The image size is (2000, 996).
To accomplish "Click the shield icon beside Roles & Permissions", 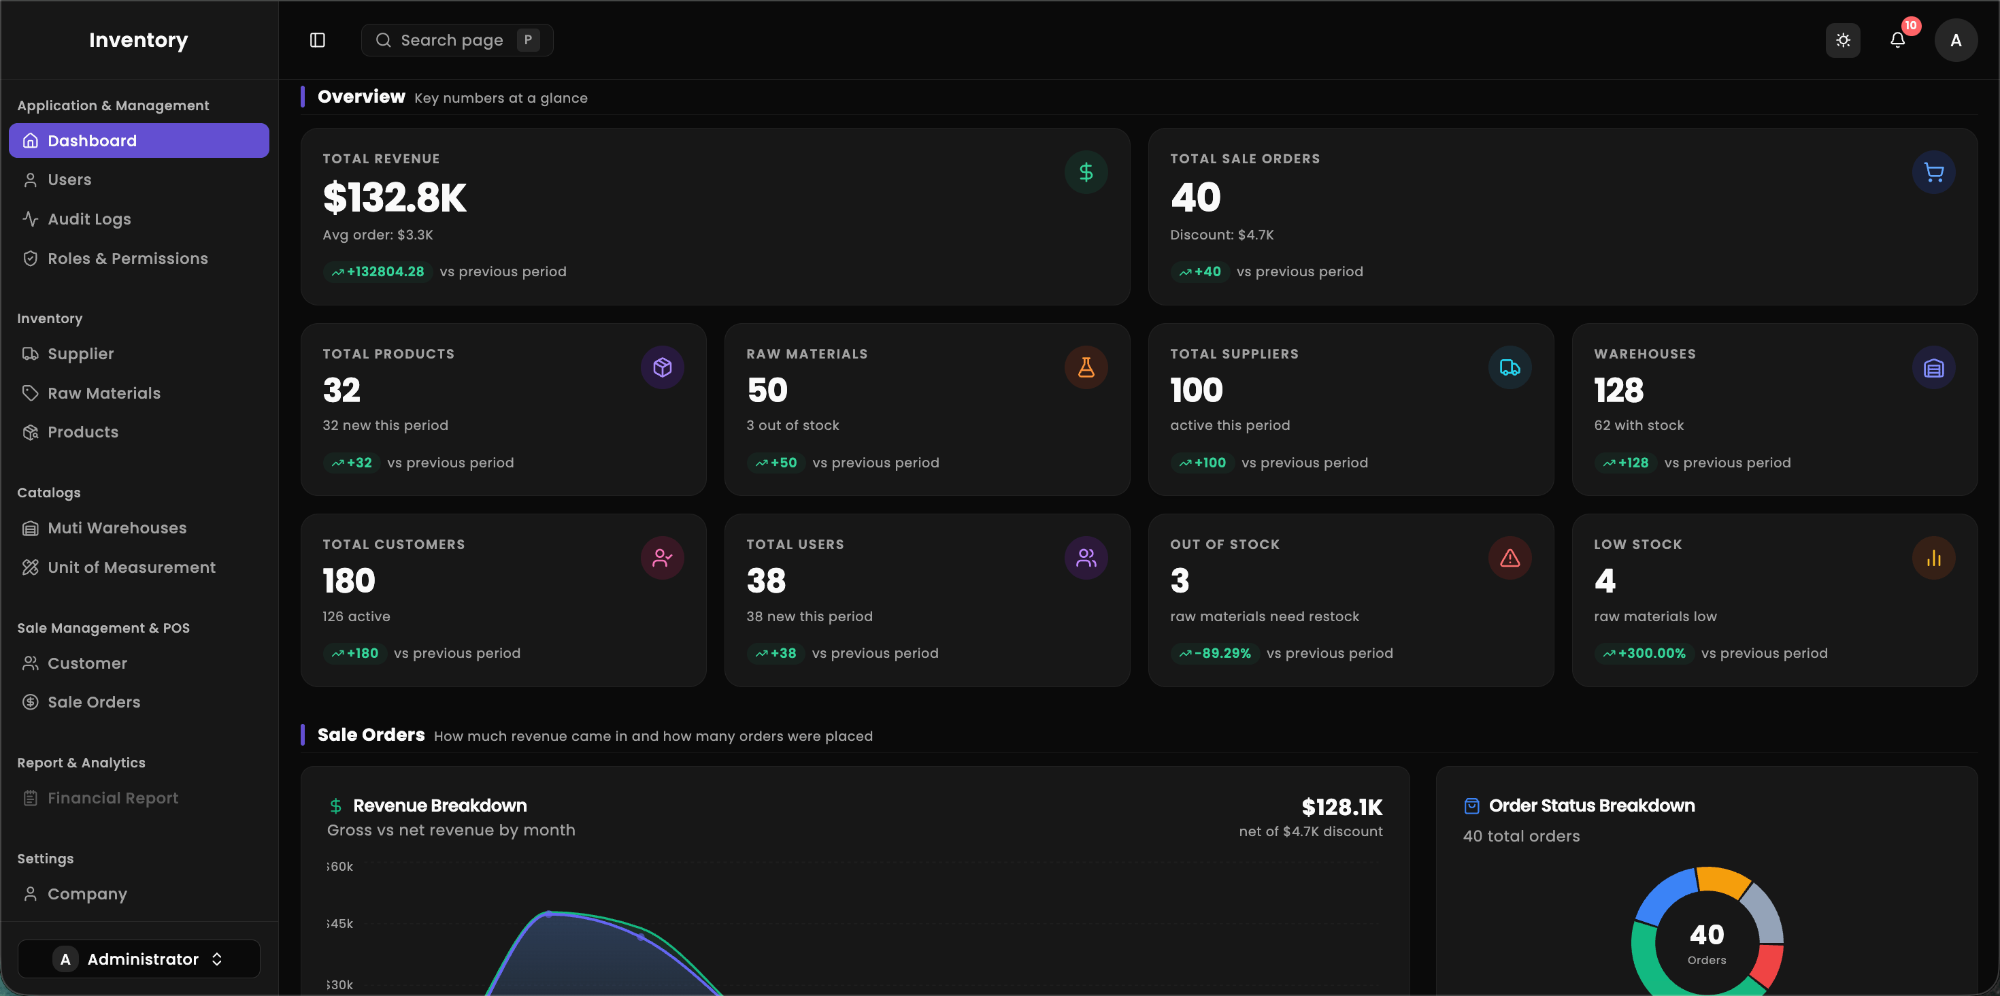I will click(x=31, y=259).
